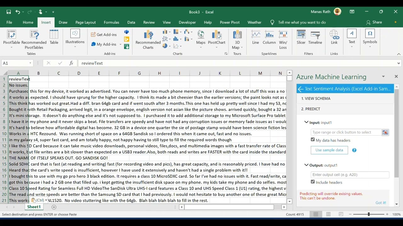Image resolution: width=403 pixels, height=226 pixels.
Task: Open 3D Map tour
Action: click(237, 39)
